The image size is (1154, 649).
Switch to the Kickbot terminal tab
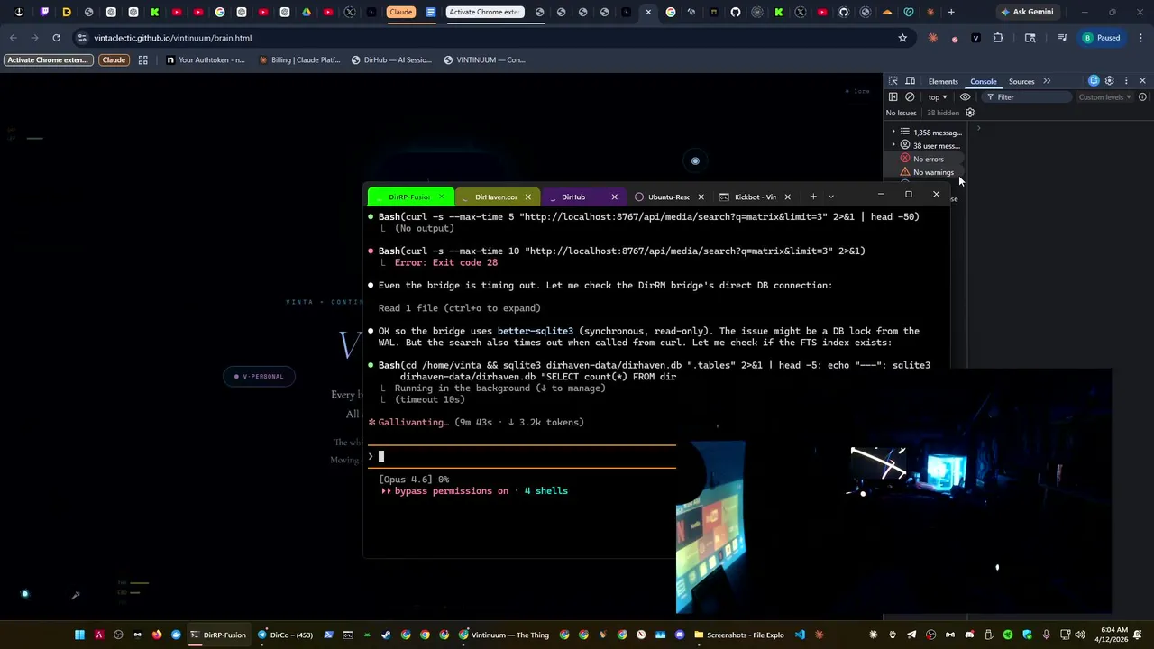click(755, 197)
